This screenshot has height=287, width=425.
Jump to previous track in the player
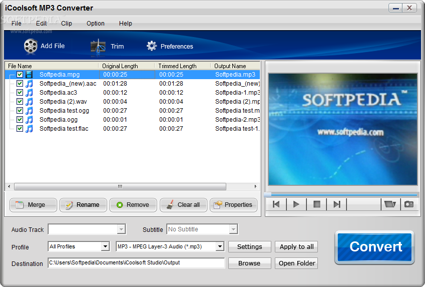point(276,204)
